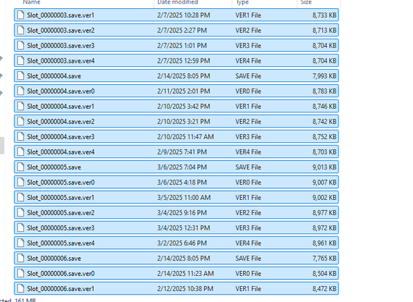This screenshot has width=413, height=302.
Task: Click the file icon of Slot_00000003.save.ver1
Action: tap(21, 15)
